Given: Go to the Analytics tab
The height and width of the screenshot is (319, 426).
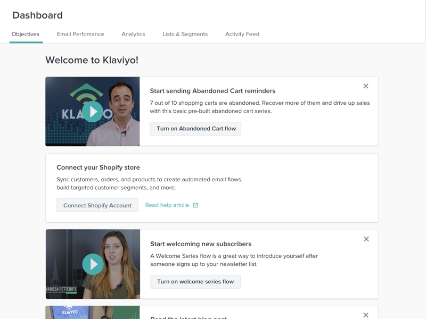Looking at the screenshot, I should [x=134, y=34].
